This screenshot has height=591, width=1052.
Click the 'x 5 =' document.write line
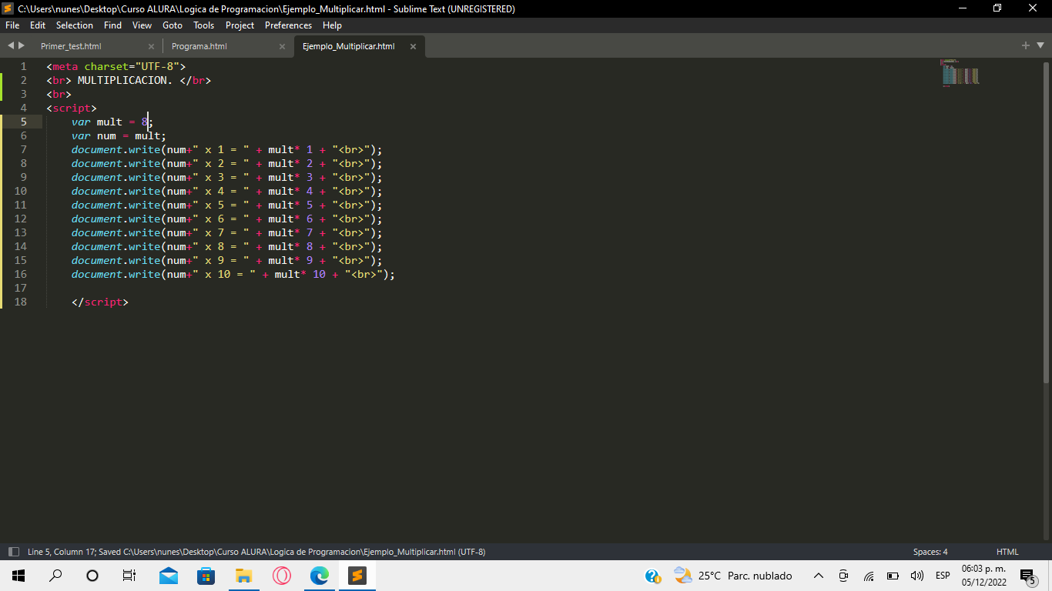[226, 205]
